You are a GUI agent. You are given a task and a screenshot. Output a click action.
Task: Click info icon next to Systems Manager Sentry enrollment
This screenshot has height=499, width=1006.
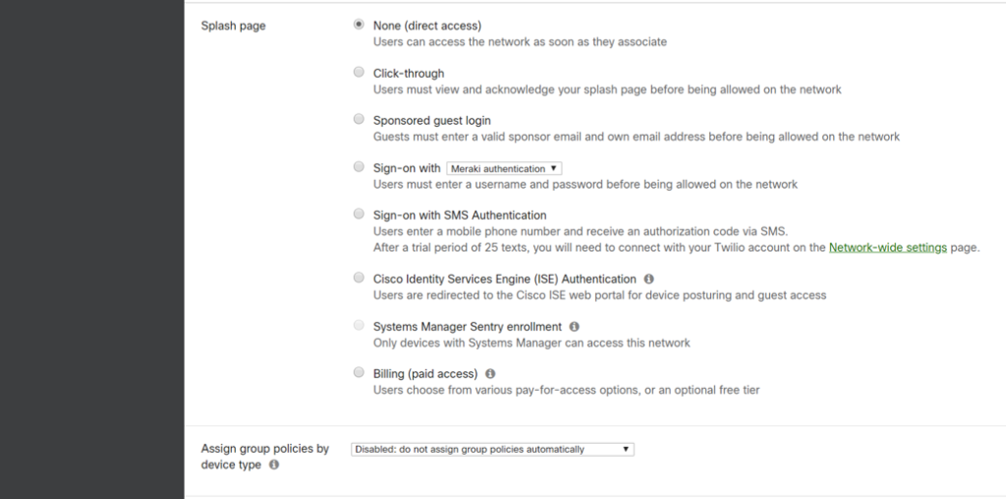click(x=575, y=326)
